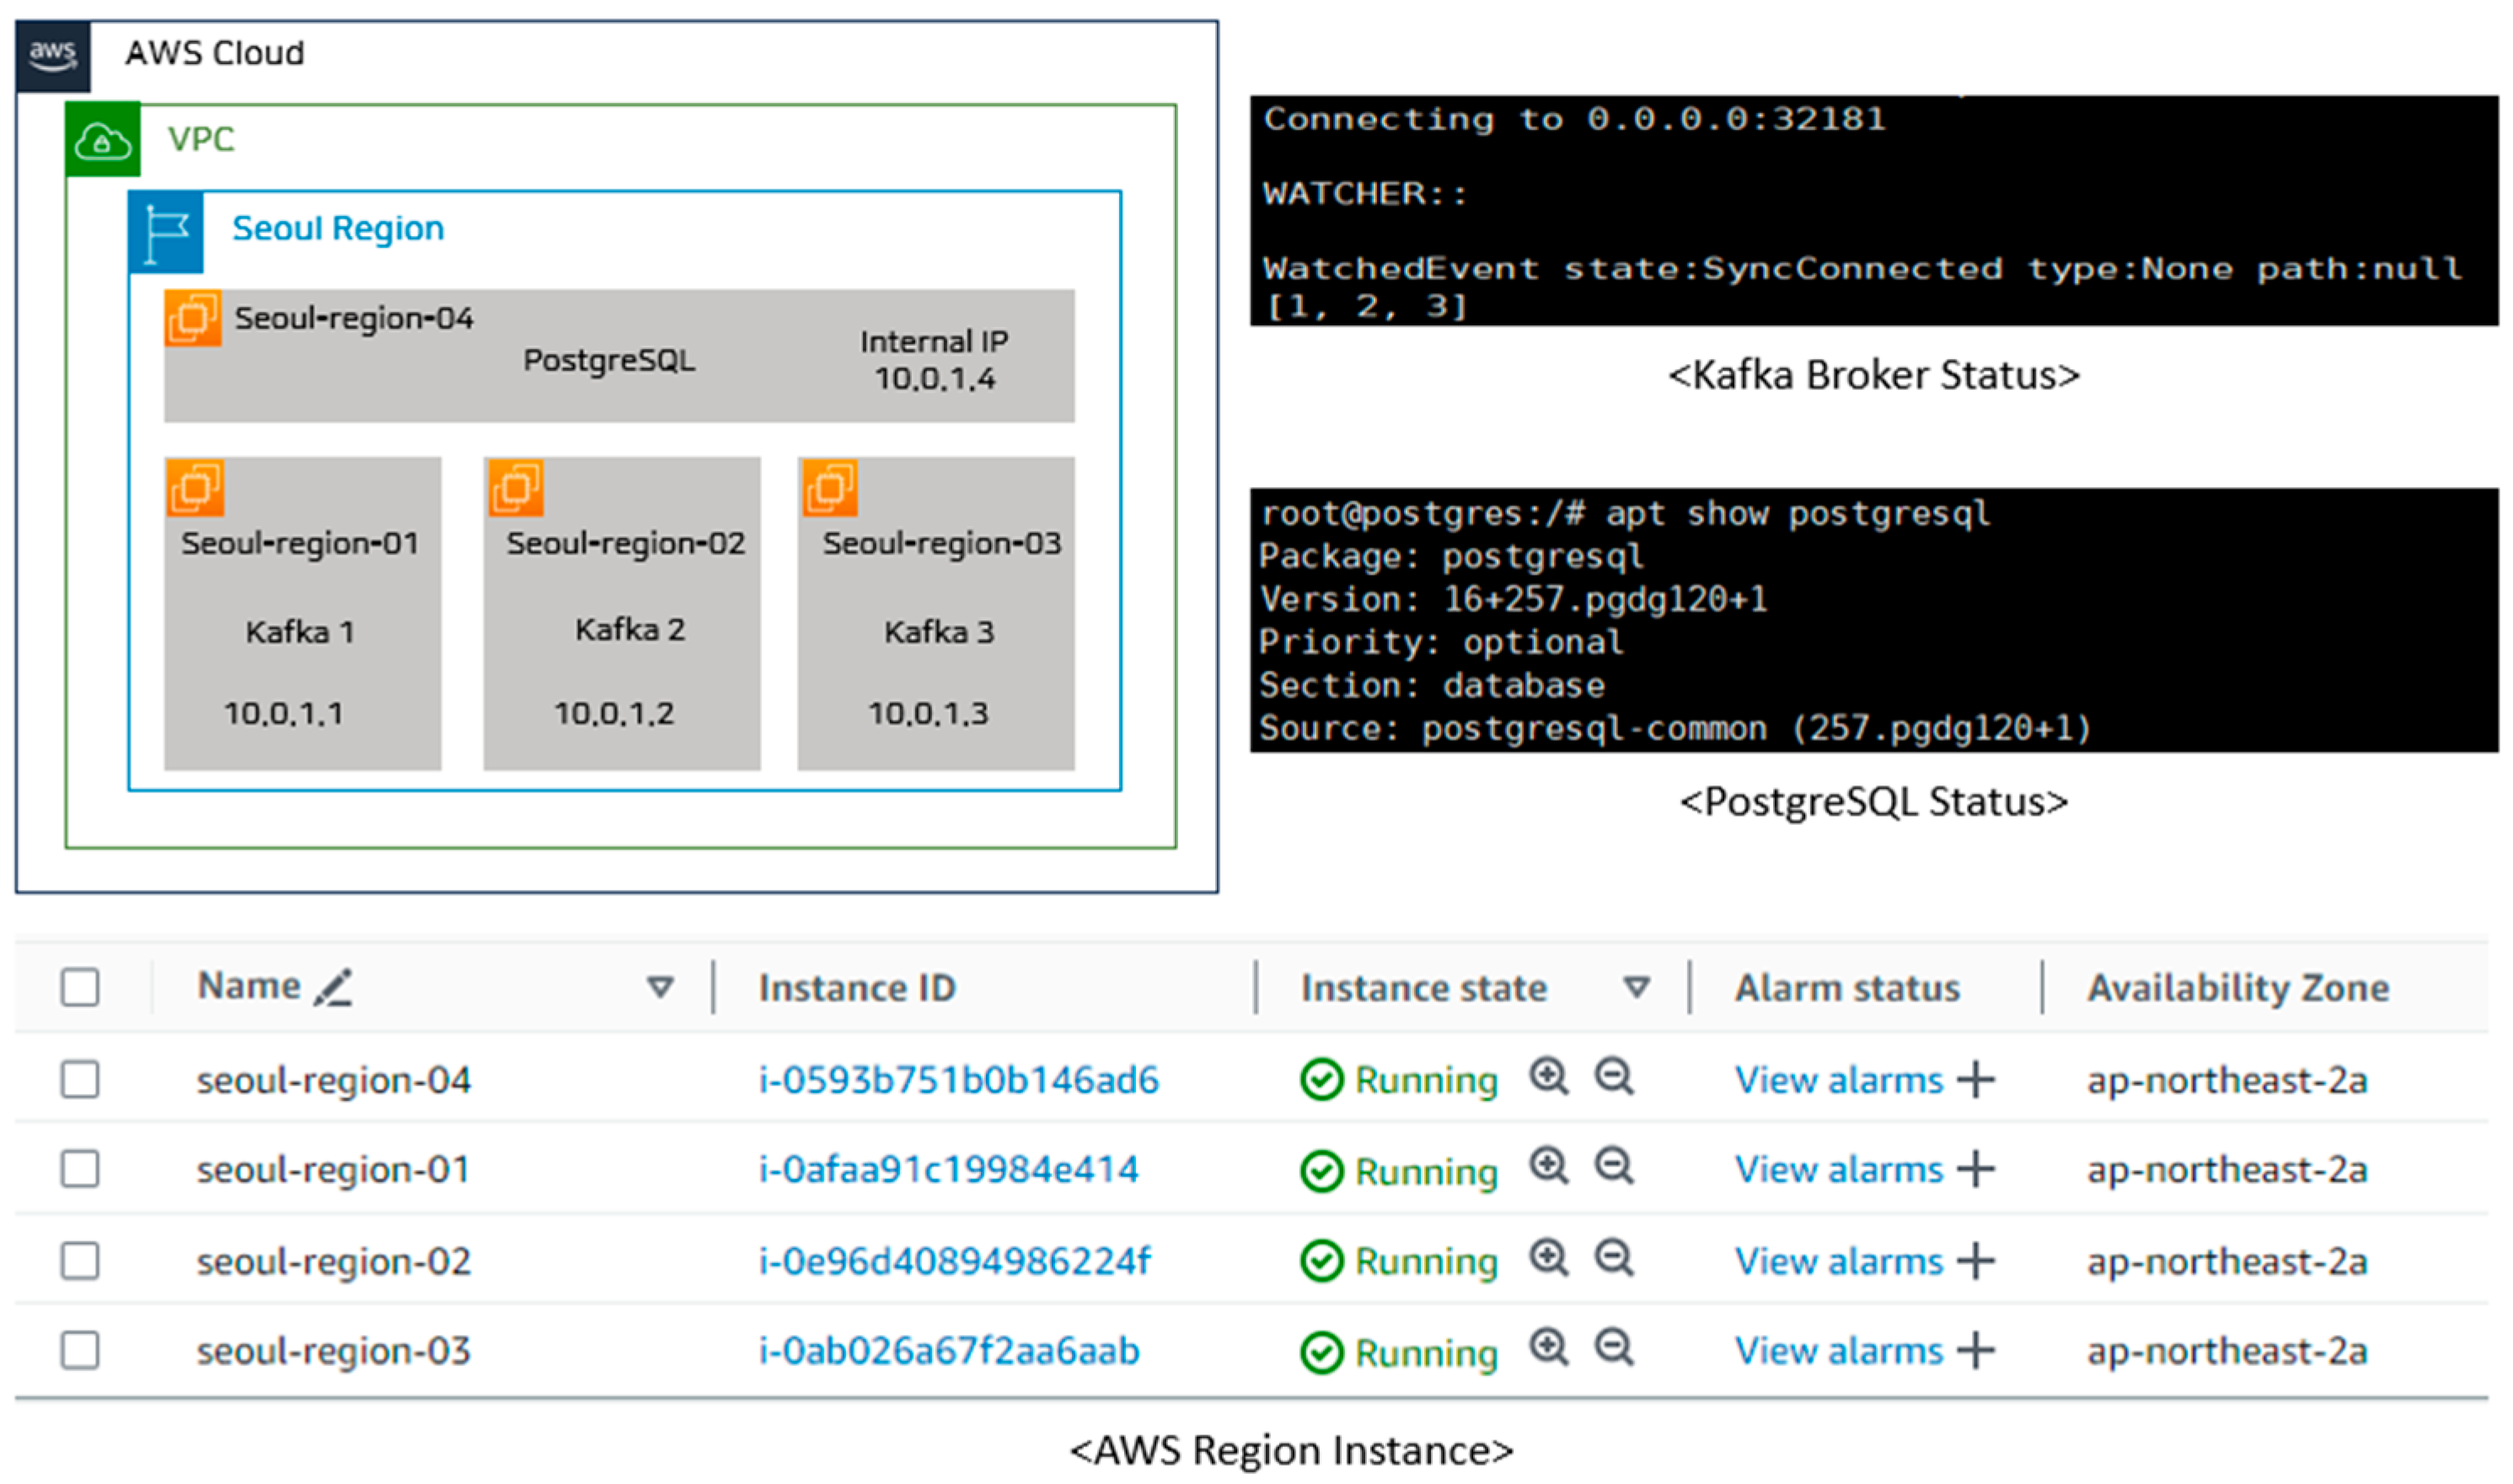Click the Availability Zone column header

[2237, 988]
